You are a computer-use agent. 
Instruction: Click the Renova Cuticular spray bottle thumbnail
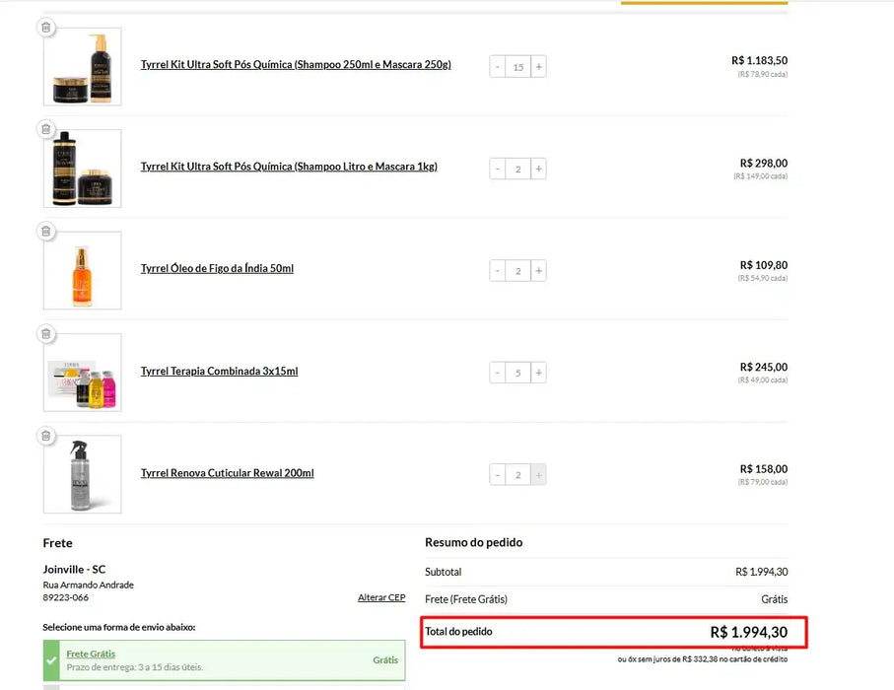coord(83,475)
